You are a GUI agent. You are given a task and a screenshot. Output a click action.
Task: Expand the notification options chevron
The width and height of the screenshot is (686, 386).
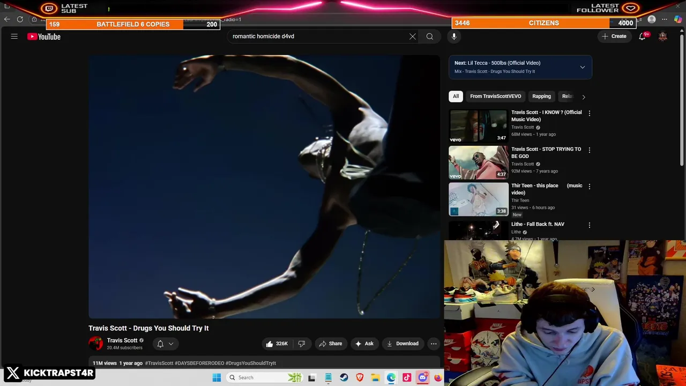(x=171, y=344)
